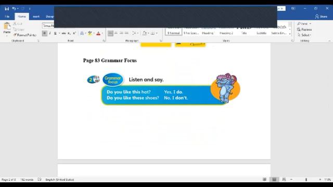Apply Text Effects and Typography
Viewport: 333px width, 187px height.
82,33
